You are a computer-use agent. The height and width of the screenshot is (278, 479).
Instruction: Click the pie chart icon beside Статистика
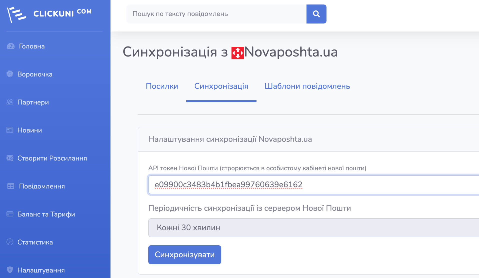10,242
